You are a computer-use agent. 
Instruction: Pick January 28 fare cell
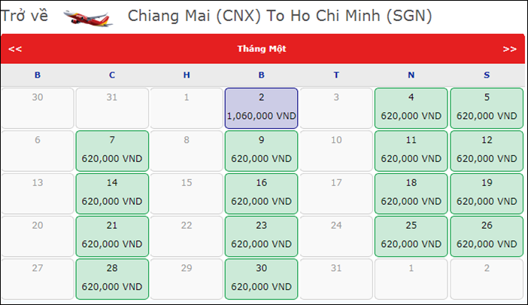pyautogui.click(x=112, y=279)
